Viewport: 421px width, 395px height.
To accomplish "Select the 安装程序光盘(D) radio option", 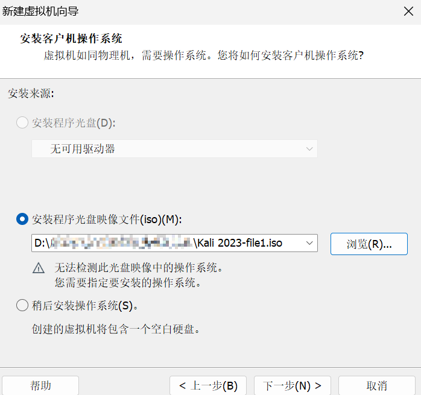I will [22, 123].
